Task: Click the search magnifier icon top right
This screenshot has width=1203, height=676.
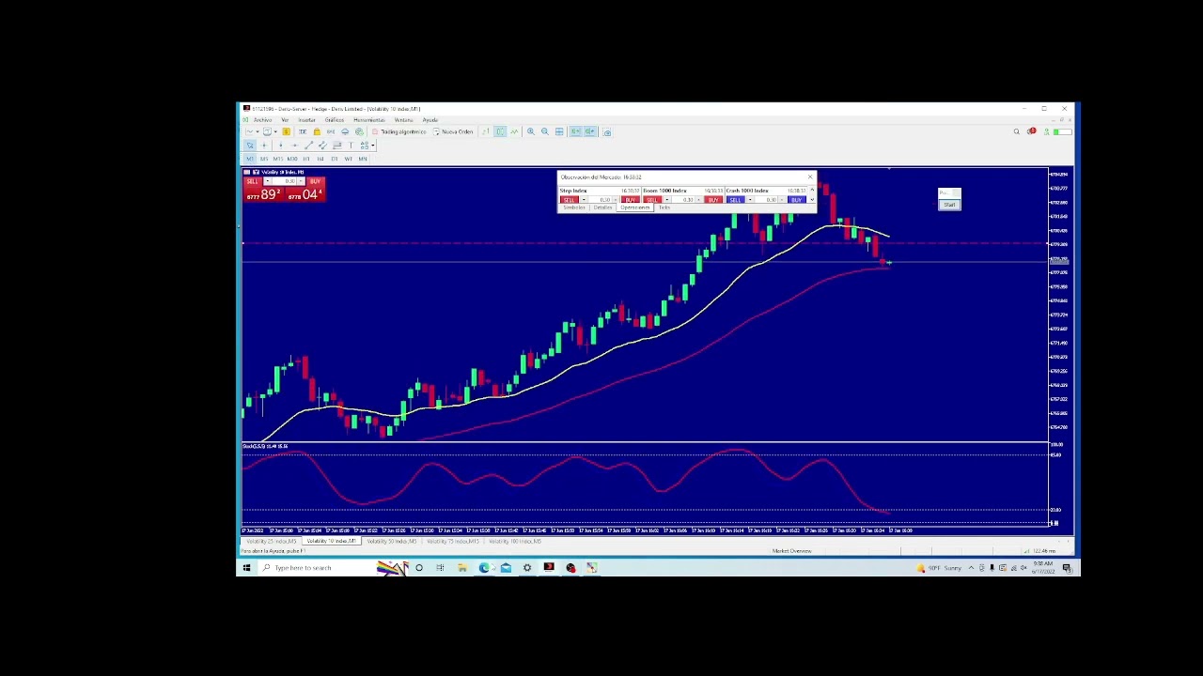Action: (x=1016, y=131)
